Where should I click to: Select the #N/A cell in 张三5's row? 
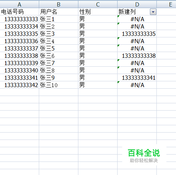tap(137, 49)
